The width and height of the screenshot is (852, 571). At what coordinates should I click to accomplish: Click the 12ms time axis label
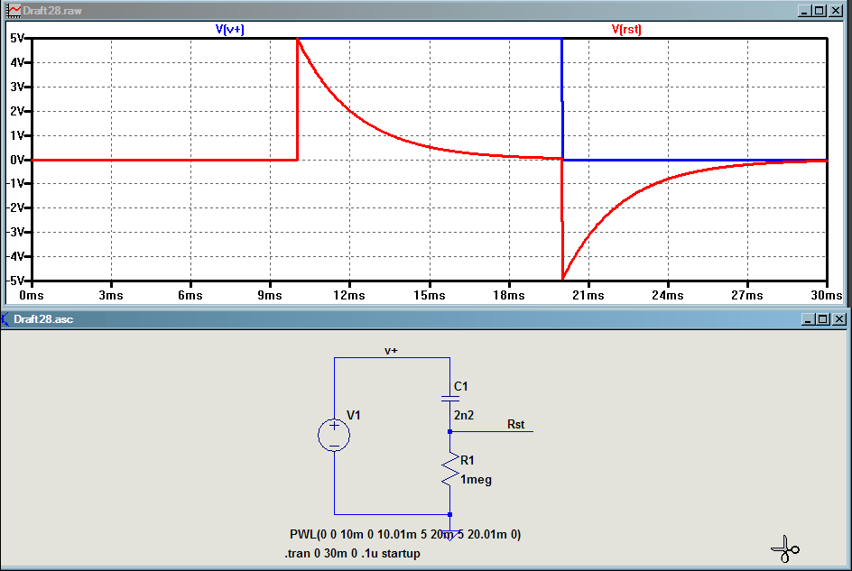(x=349, y=296)
